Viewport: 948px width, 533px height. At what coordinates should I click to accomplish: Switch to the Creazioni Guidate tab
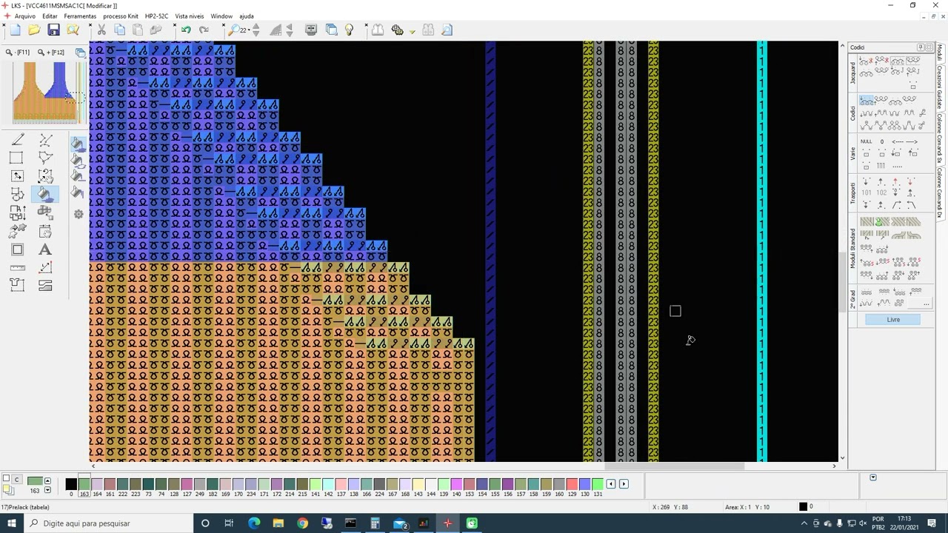[940, 87]
